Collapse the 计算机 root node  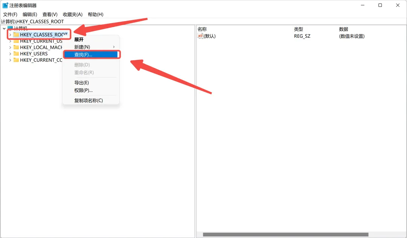pos(4,28)
